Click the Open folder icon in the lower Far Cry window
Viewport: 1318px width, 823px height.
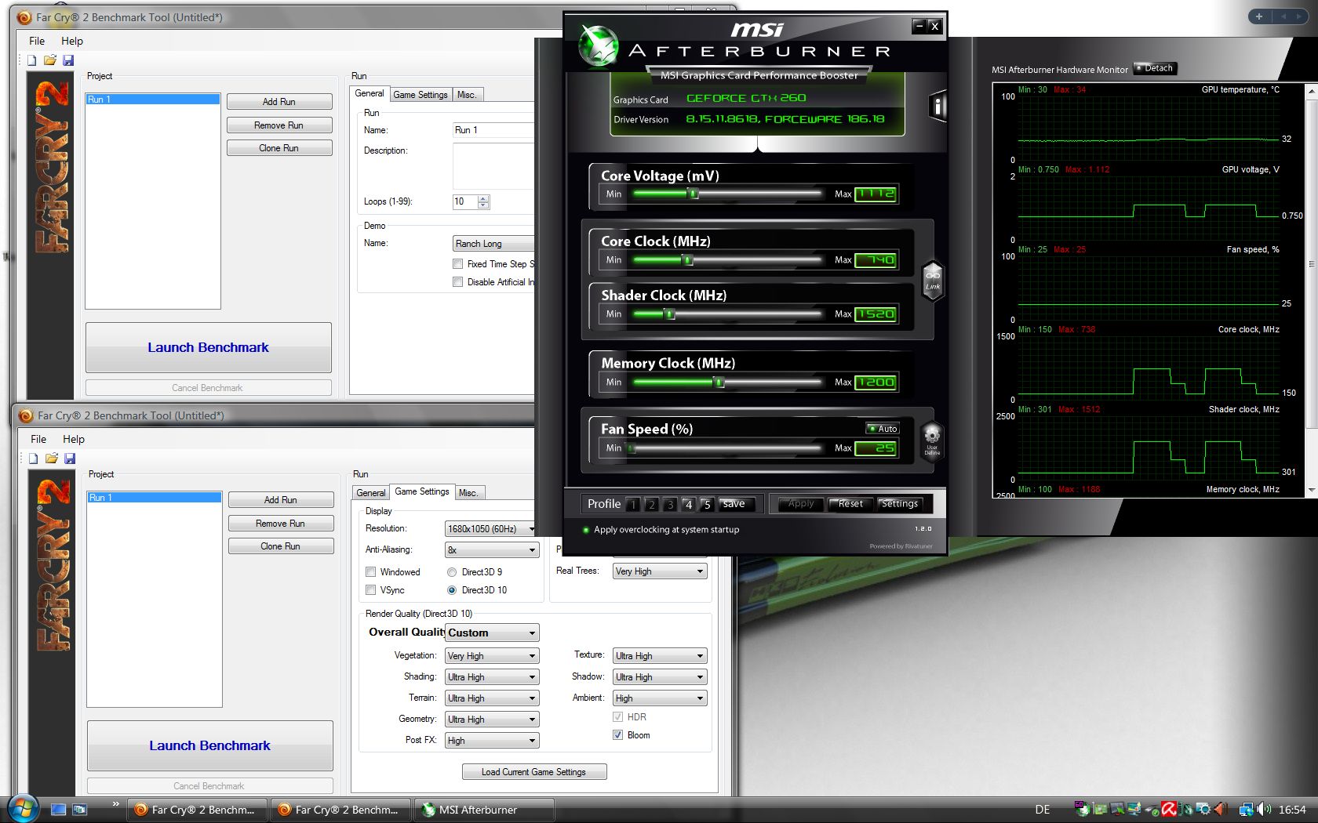click(52, 459)
